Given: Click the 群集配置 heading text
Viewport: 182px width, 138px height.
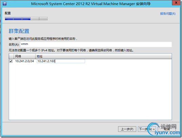Looking at the screenshot, I should (19, 31).
